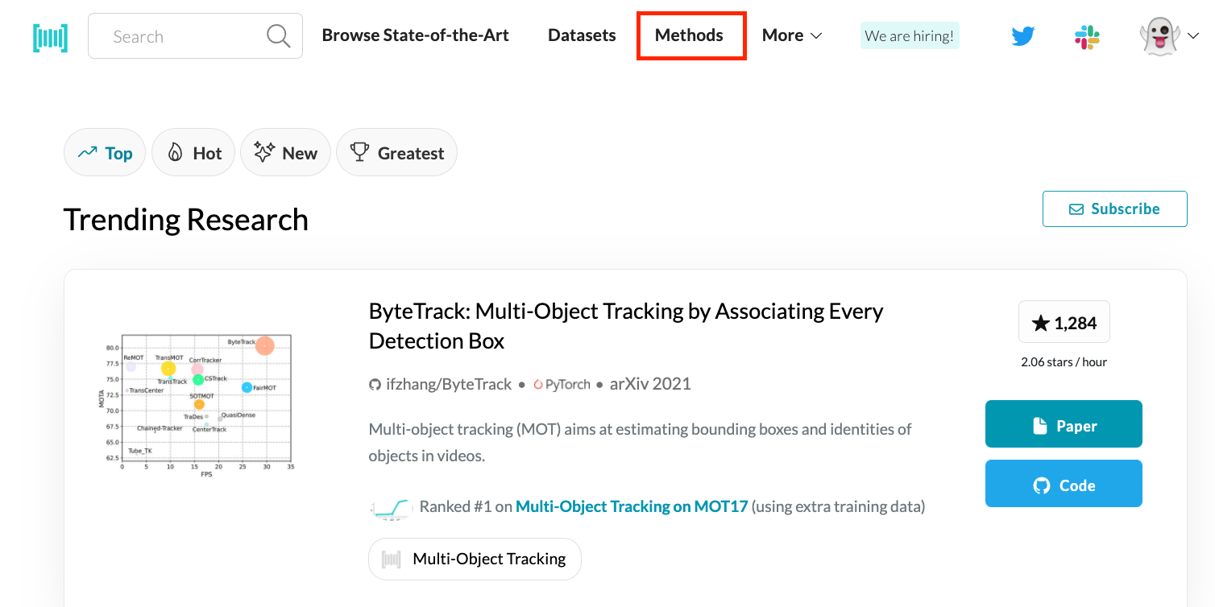Click the ghost profile avatar
The image size is (1215, 607).
pos(1159,36)
